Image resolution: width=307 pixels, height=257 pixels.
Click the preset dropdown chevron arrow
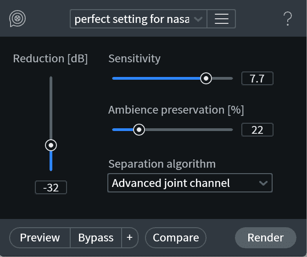tap(198, 19)
